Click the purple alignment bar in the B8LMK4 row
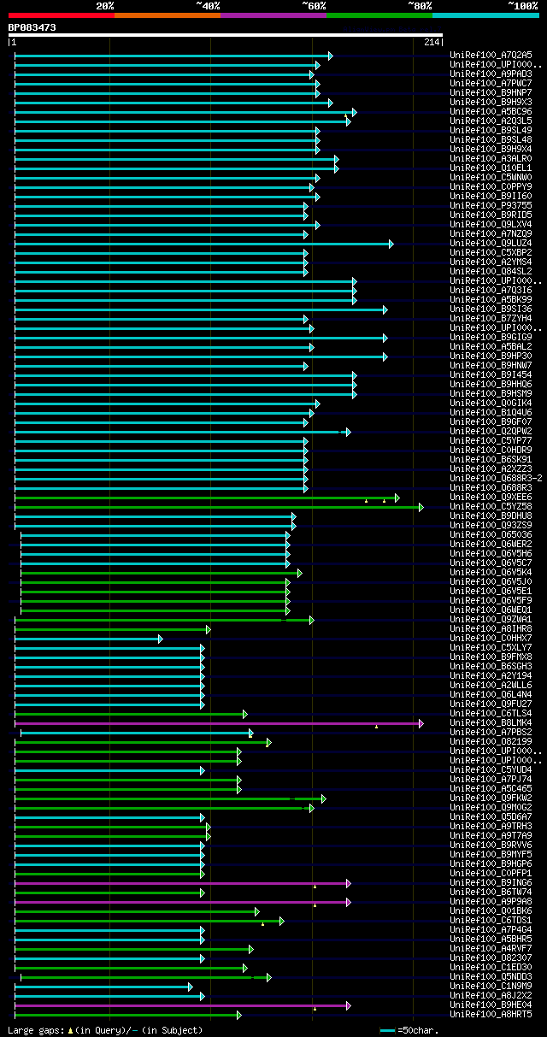Image resolution: width=547 pixels, height=1037 pixels. [218, 723]
